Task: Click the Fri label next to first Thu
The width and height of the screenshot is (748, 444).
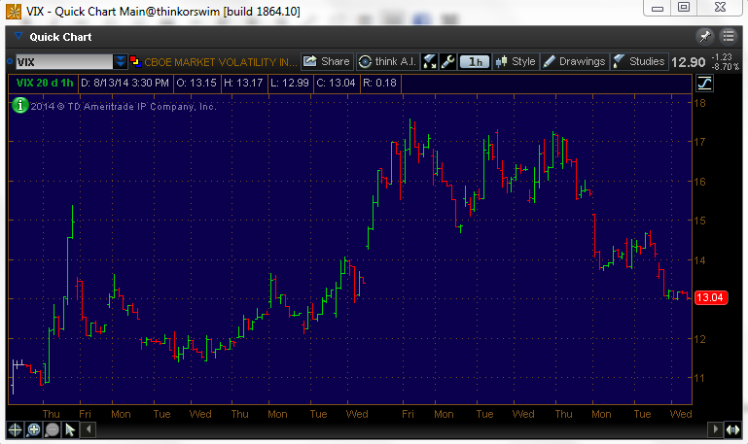Action: [85, 414]
